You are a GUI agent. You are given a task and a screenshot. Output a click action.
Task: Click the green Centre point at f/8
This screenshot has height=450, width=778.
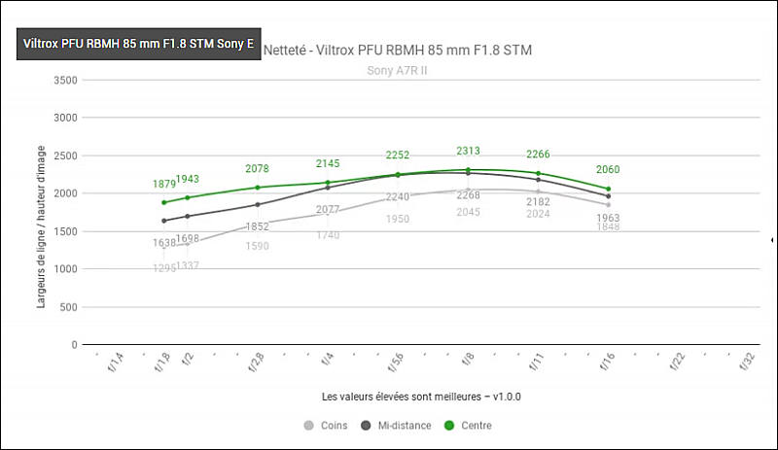pos(468,170)
